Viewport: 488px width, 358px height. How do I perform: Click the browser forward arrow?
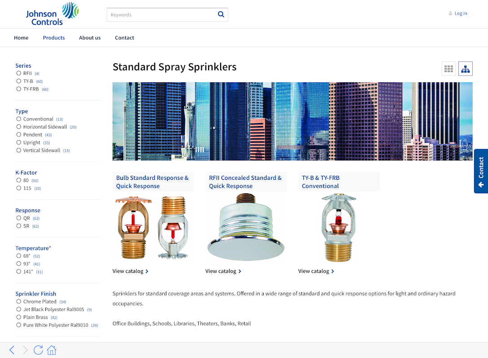click(25, 350)
